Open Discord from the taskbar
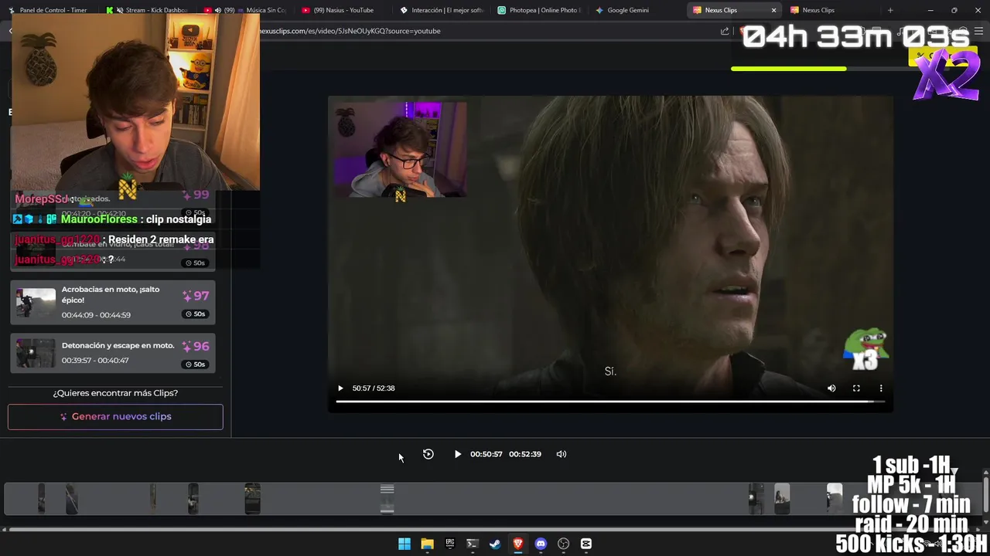 click(x=541, y=544)
